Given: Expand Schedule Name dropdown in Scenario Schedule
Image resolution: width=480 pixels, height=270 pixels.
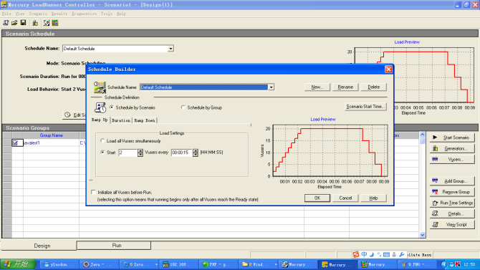Looking at the screenshot, I should 171,49.
